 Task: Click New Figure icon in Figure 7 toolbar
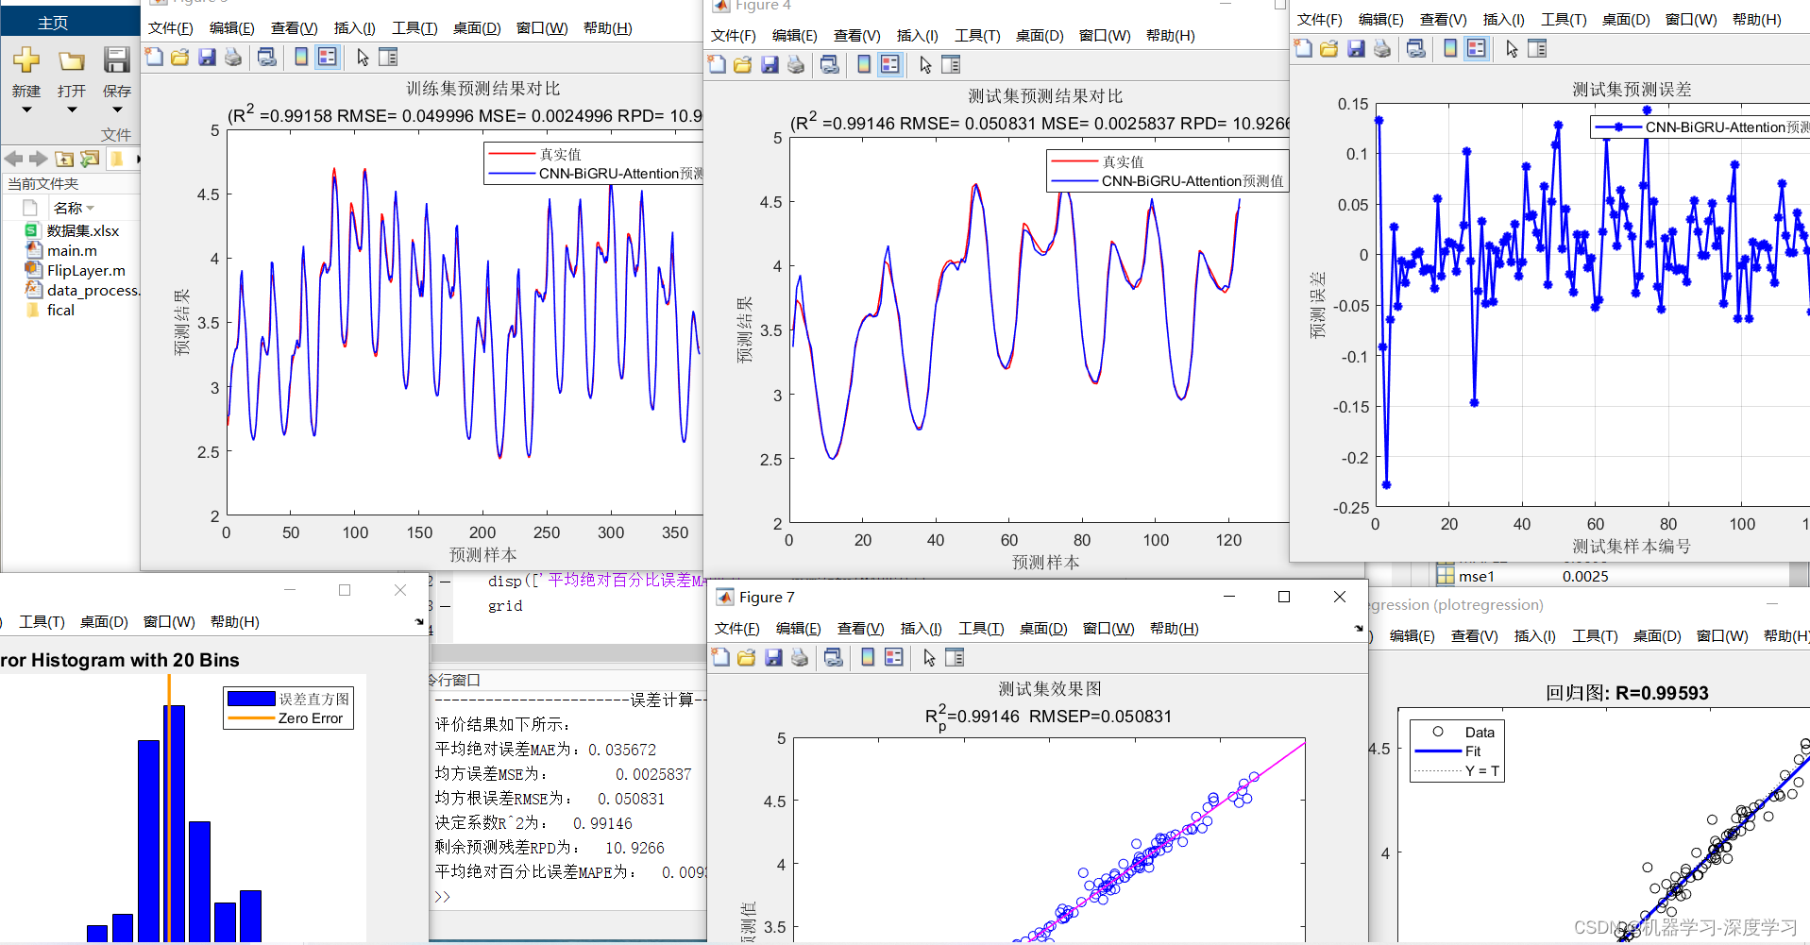(720, 657)
